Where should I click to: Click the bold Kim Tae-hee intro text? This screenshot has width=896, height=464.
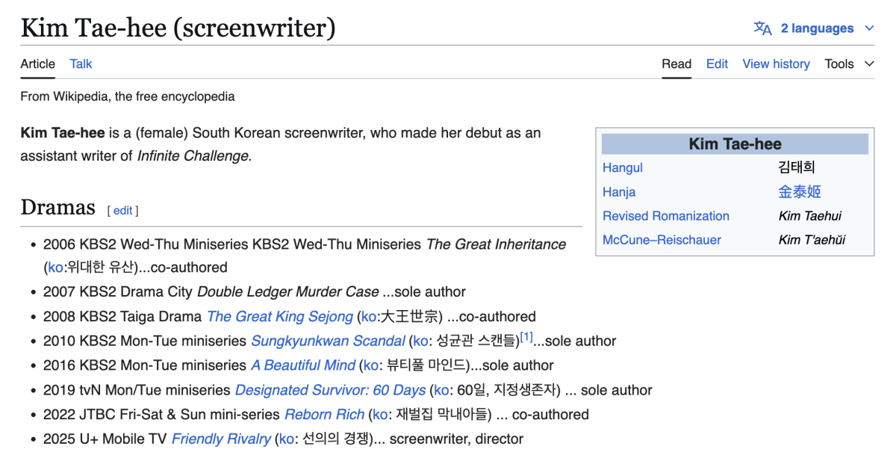coord(63,133)
